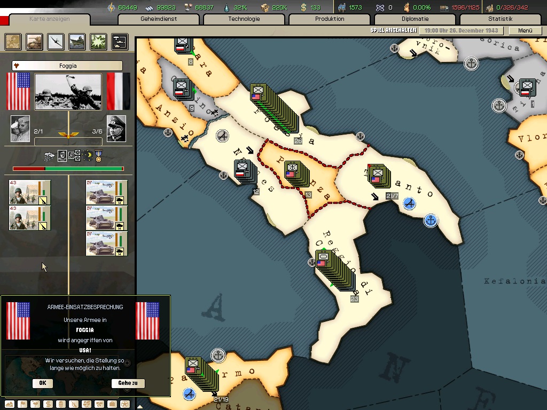The image size is (547, 410).
Task: Click the Foggia province name bar
Action: click(x=67, y=66)
